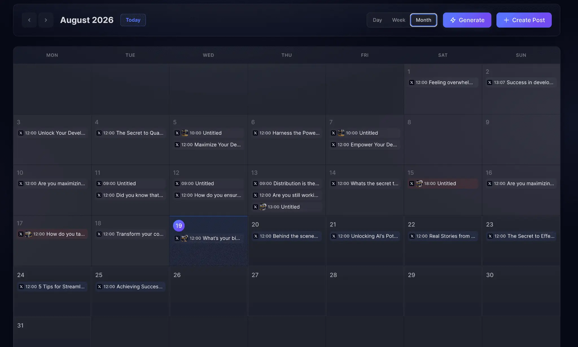Screen dimensions: 578x347
Task: Open 'How do you ensur...' post
Action: (x=209, y=195)
